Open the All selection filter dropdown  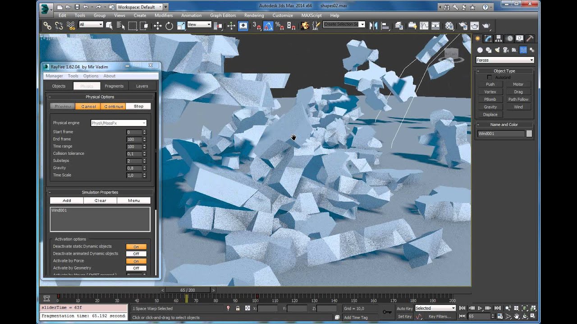pyautogui.click(x=91, y=25)
